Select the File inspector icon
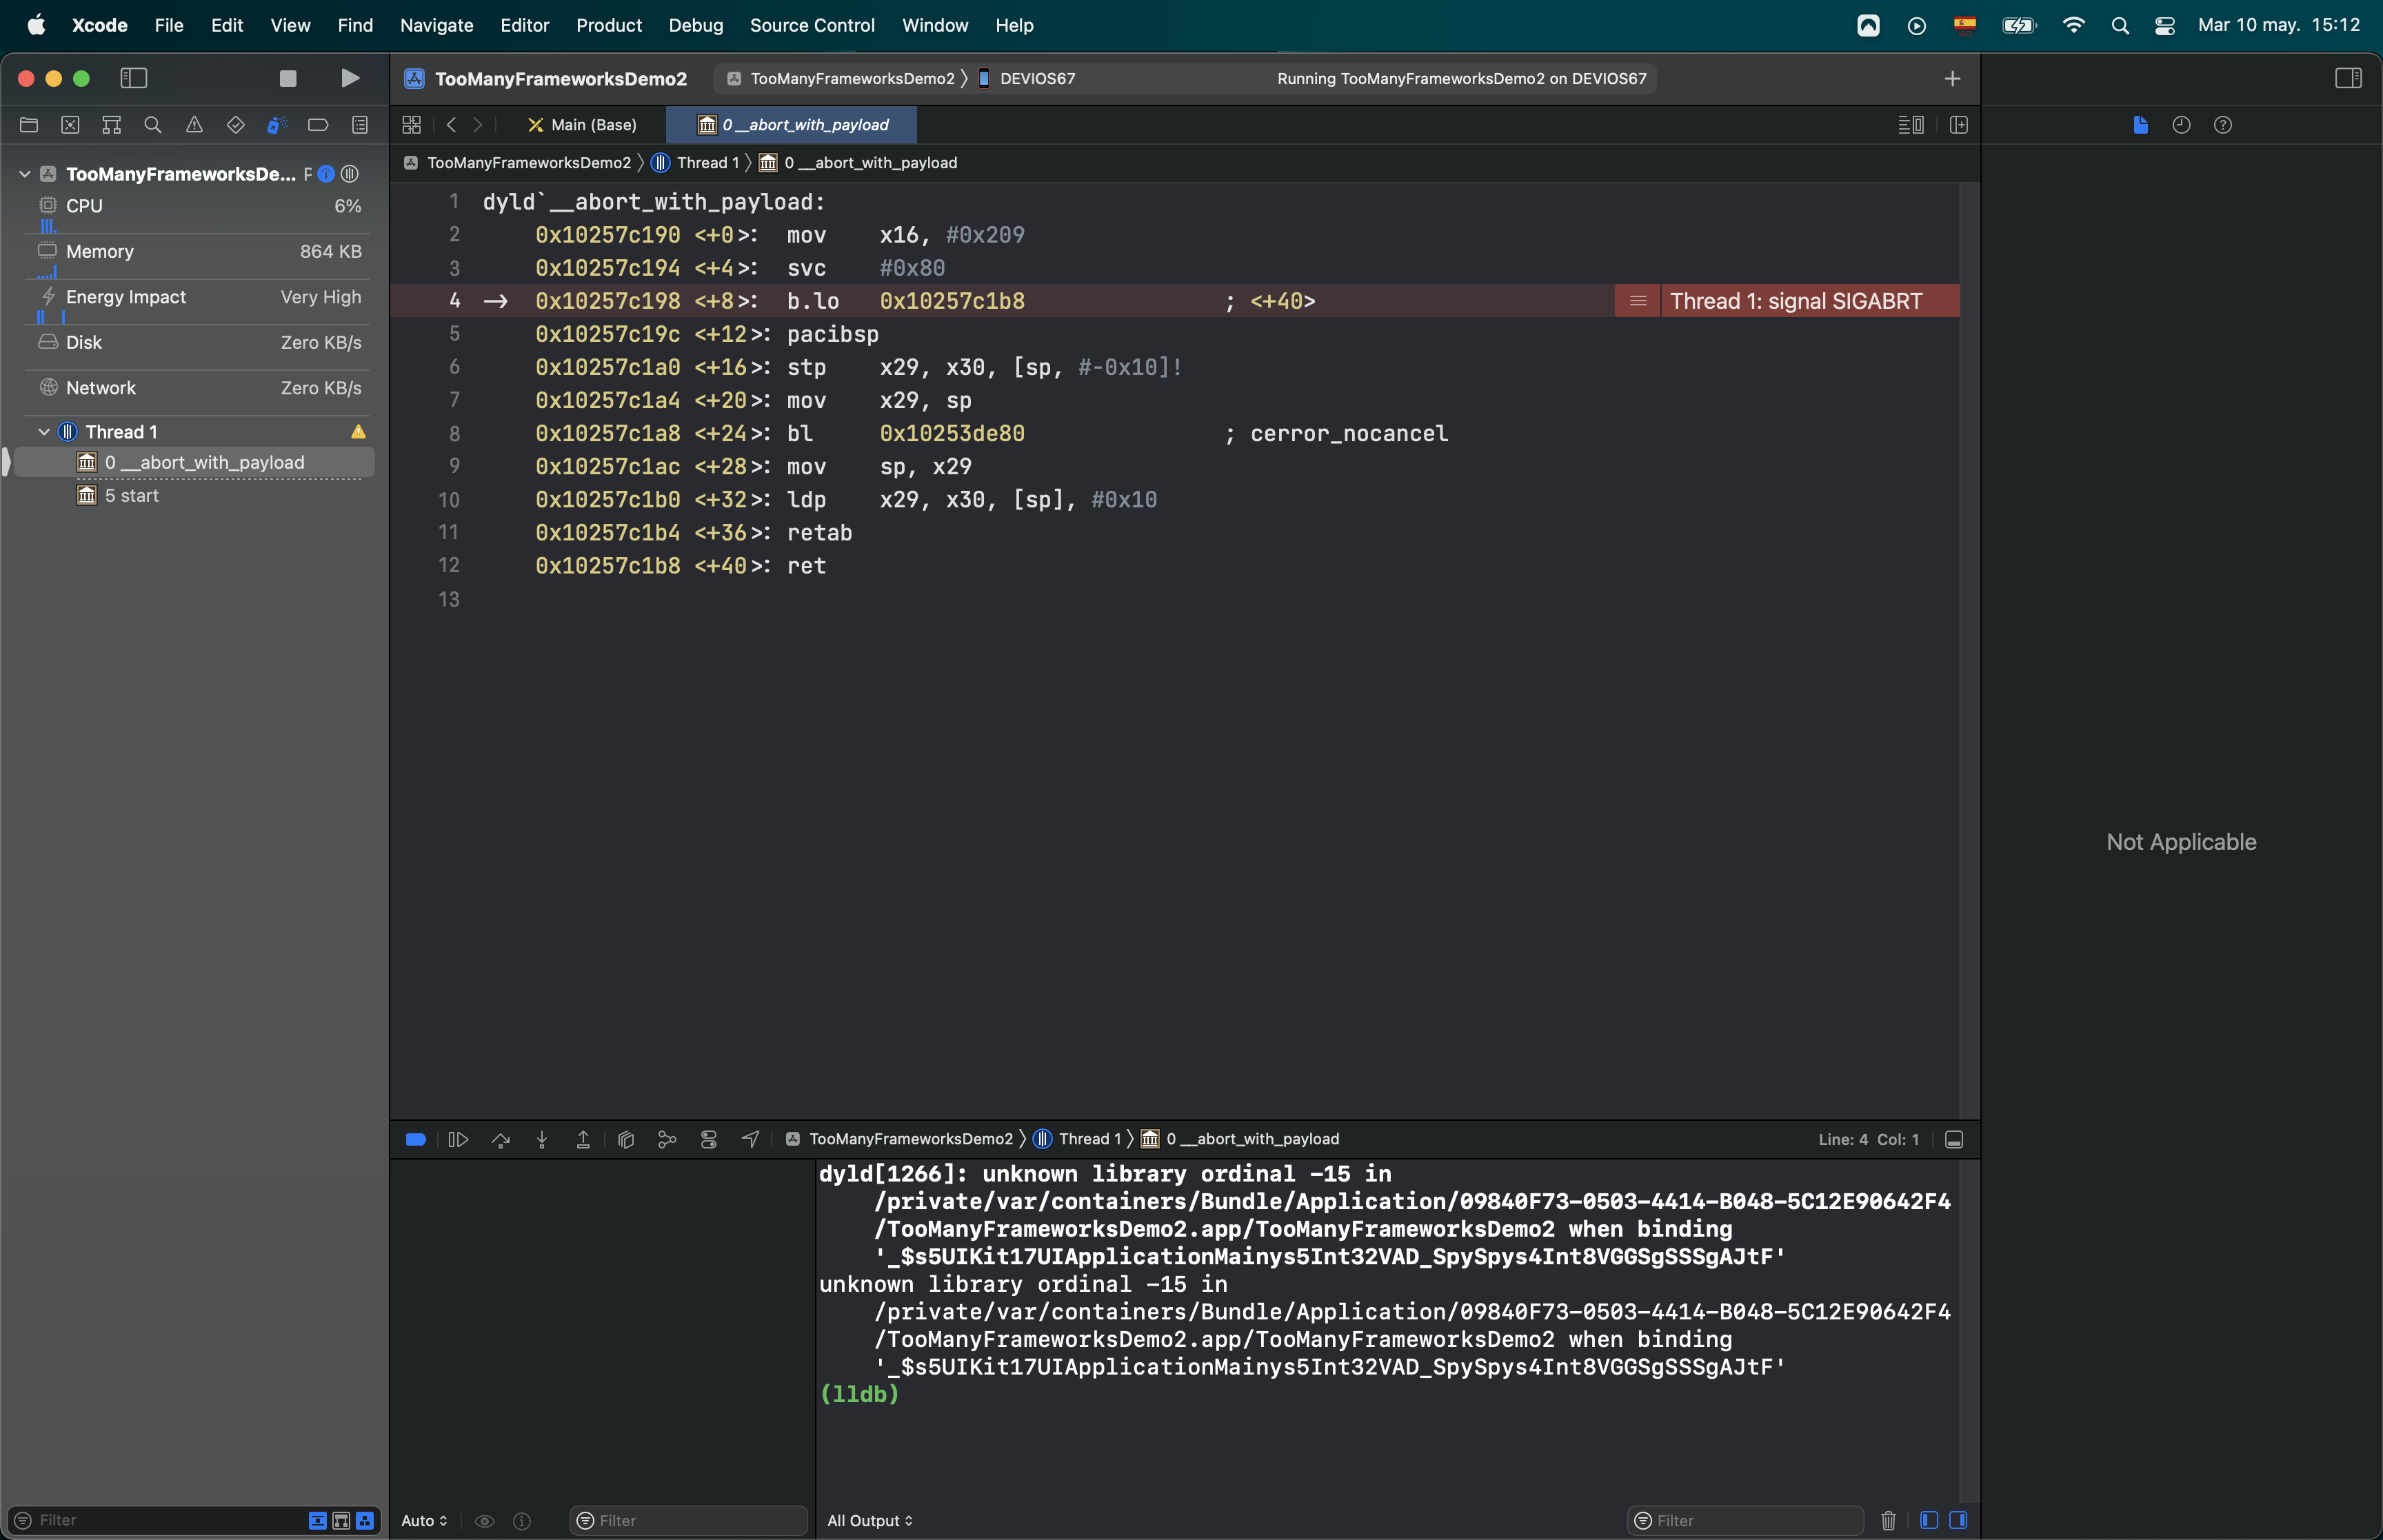The image size is (2383, 1540). 2140,125
